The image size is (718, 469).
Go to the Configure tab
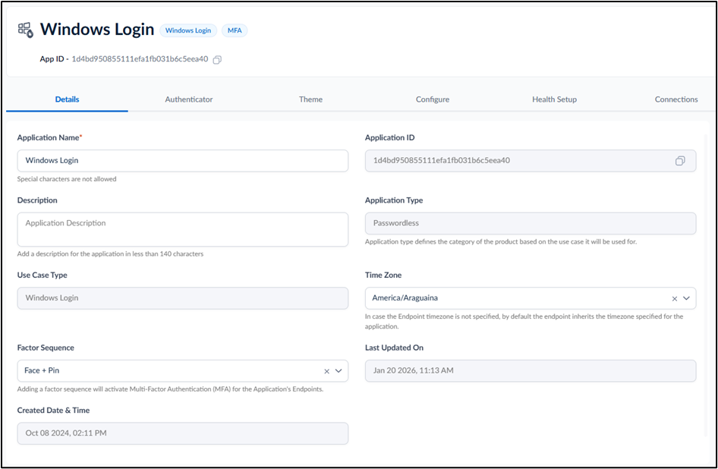433,99
